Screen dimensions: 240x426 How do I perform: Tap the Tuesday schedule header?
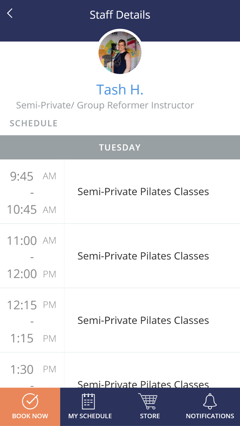120,147
